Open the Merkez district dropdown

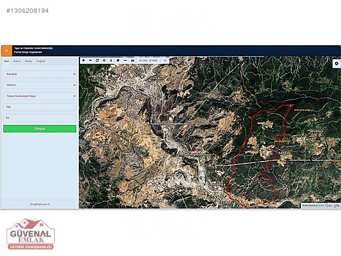tap(40, 85)
